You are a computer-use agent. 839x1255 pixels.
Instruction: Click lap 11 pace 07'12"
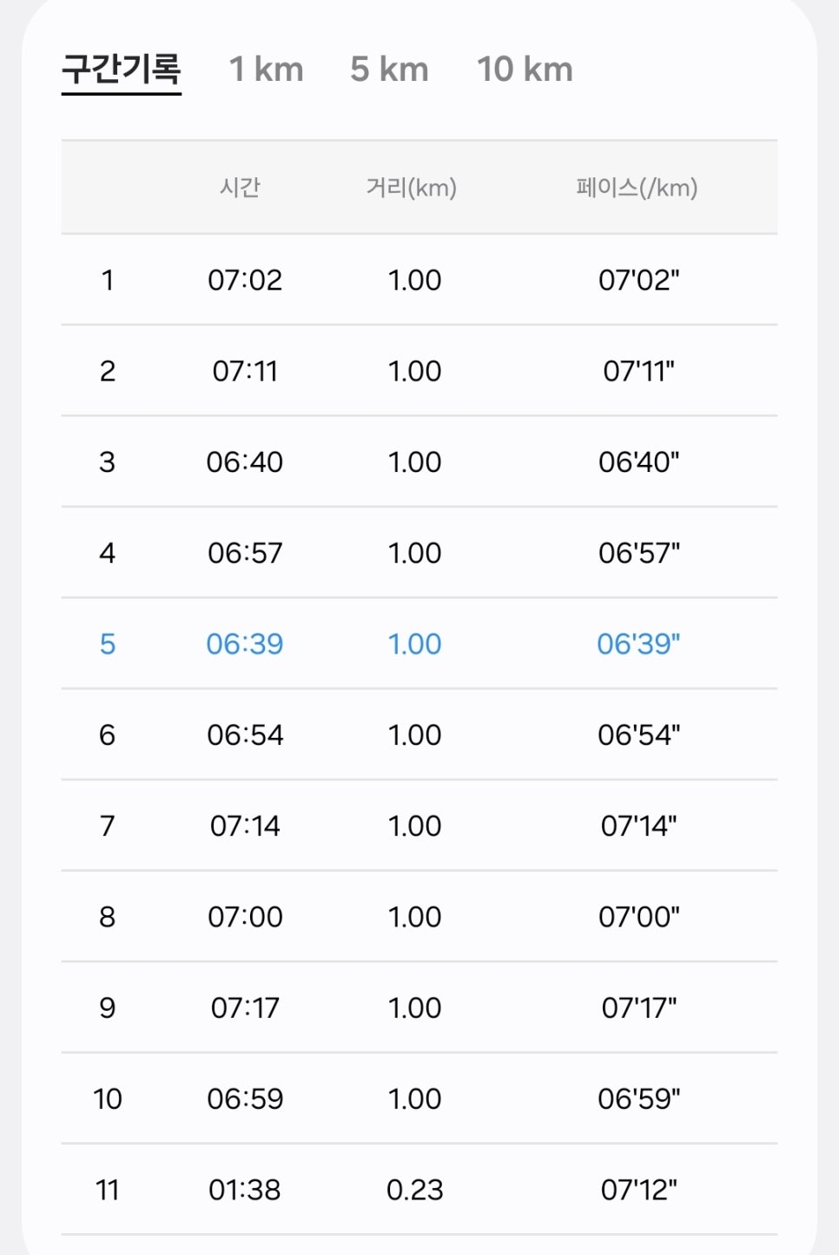pyautogui.click(x=639, y=1190)
